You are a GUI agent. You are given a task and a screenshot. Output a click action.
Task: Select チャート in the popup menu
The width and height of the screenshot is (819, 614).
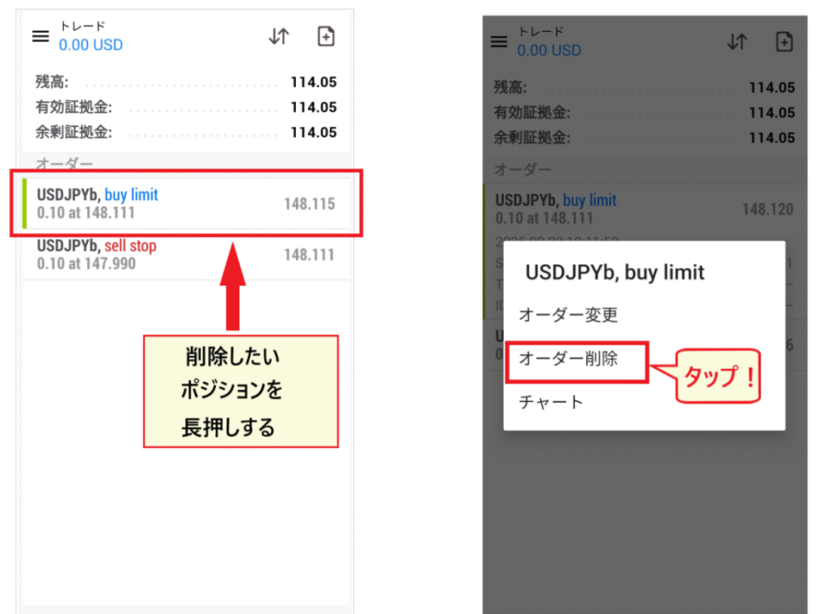pos(551,402)
